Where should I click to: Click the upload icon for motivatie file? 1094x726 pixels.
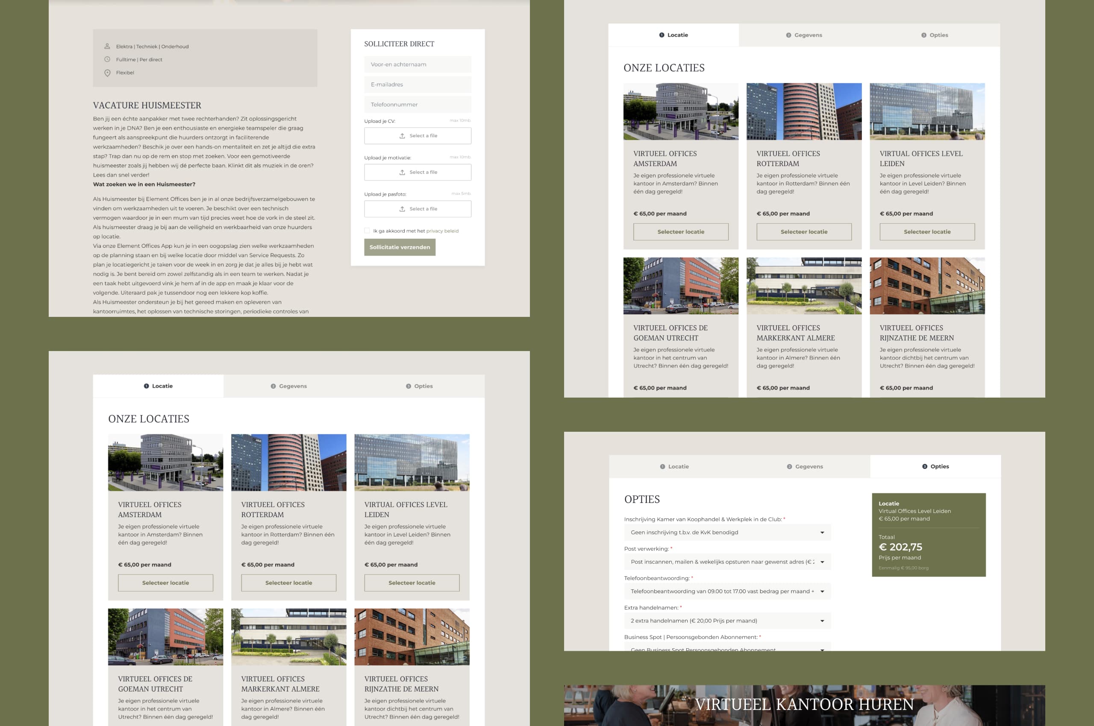pos(402,172)
